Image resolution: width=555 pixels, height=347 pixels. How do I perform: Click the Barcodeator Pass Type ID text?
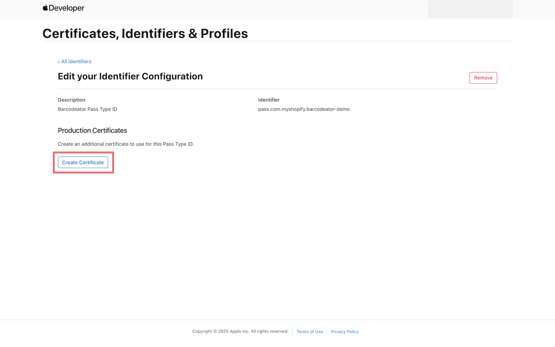pyautogui.click(x=87, y=109)
